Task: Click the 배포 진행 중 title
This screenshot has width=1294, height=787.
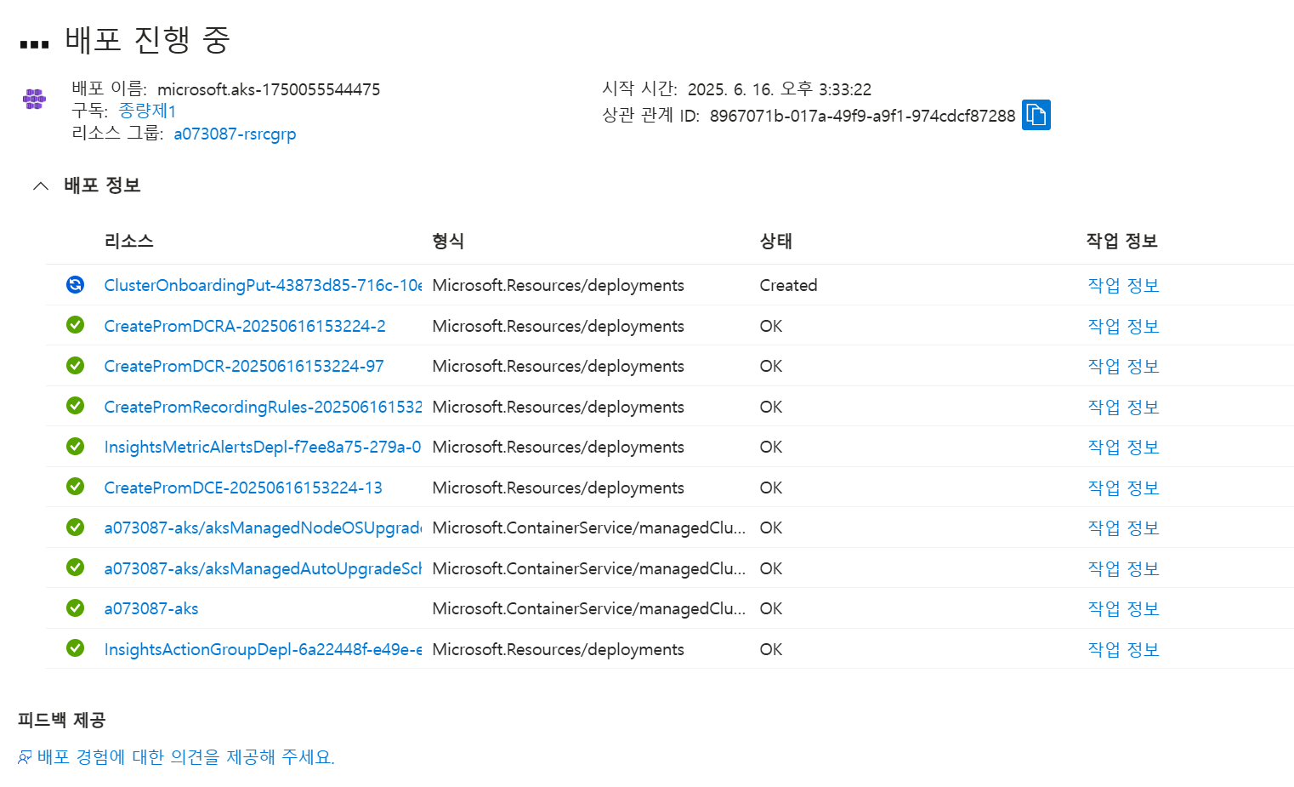Action: pyautogui.click(x=147, y=39)
